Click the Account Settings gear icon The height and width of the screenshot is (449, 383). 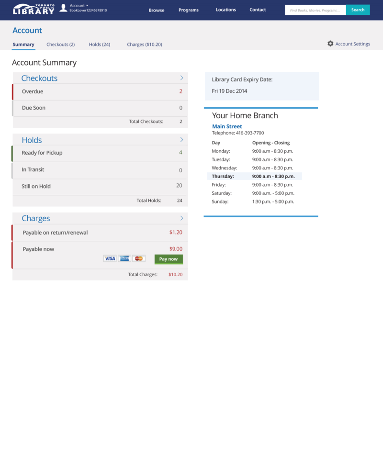(330, 44)
